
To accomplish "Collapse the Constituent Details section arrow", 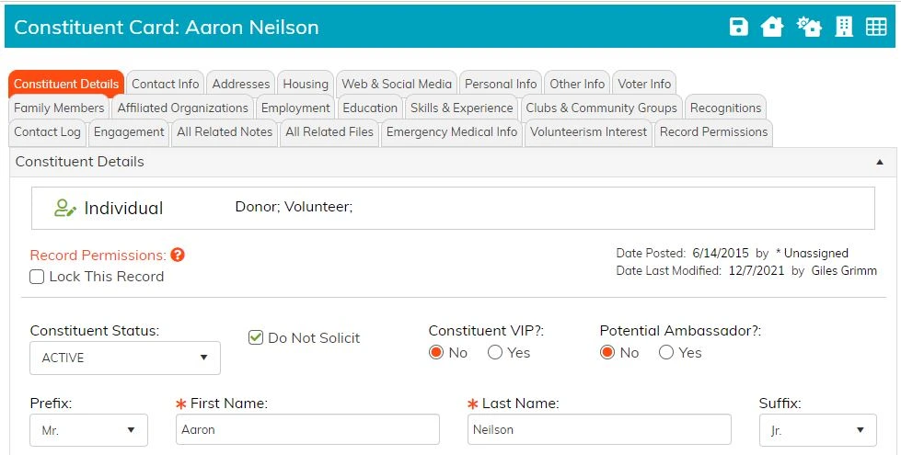I will 879,163.
